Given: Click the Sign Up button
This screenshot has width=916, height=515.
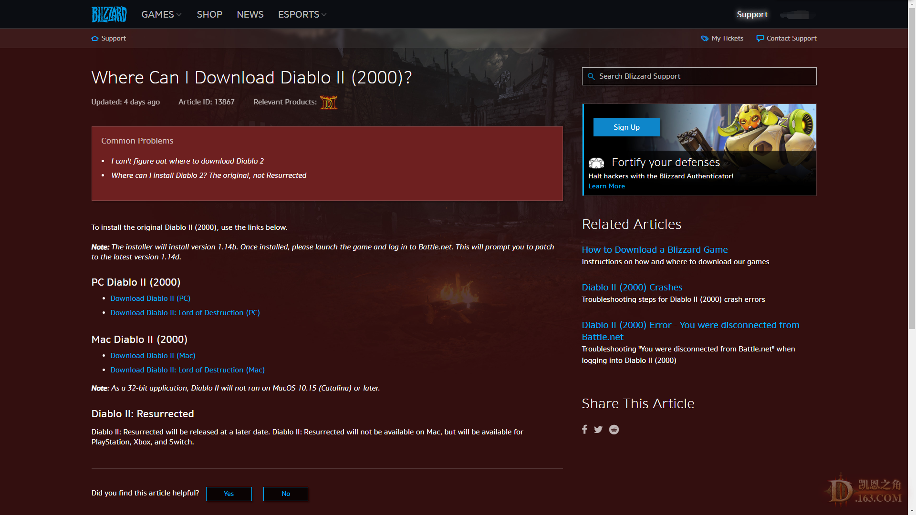Looking at the screenshot, I should (626, 127).
